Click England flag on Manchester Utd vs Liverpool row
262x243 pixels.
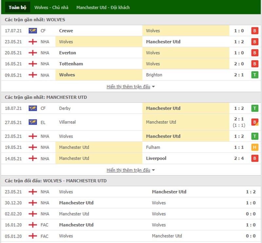pos(33,158)
